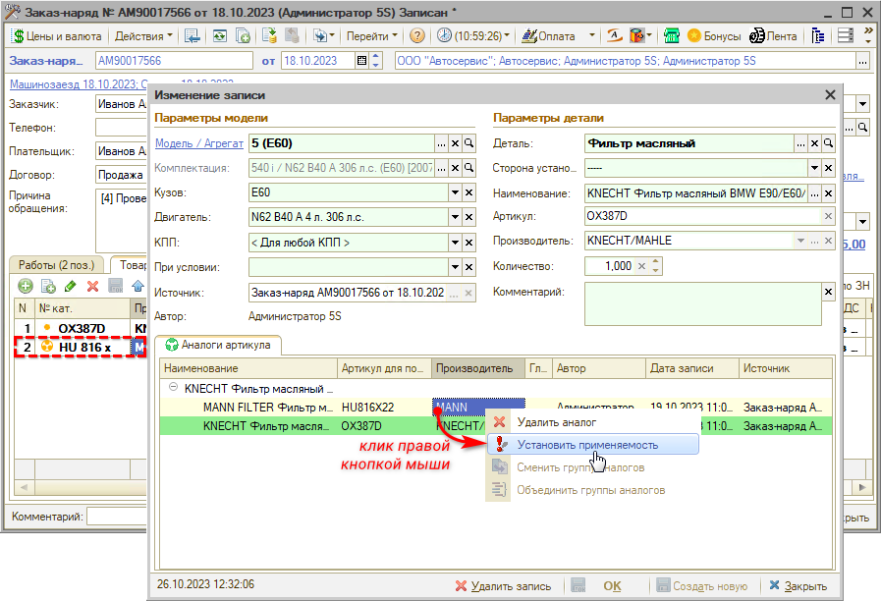Increase the Количество value with stepper
This screenshot has height=601, width=881.
click(656, 262)
